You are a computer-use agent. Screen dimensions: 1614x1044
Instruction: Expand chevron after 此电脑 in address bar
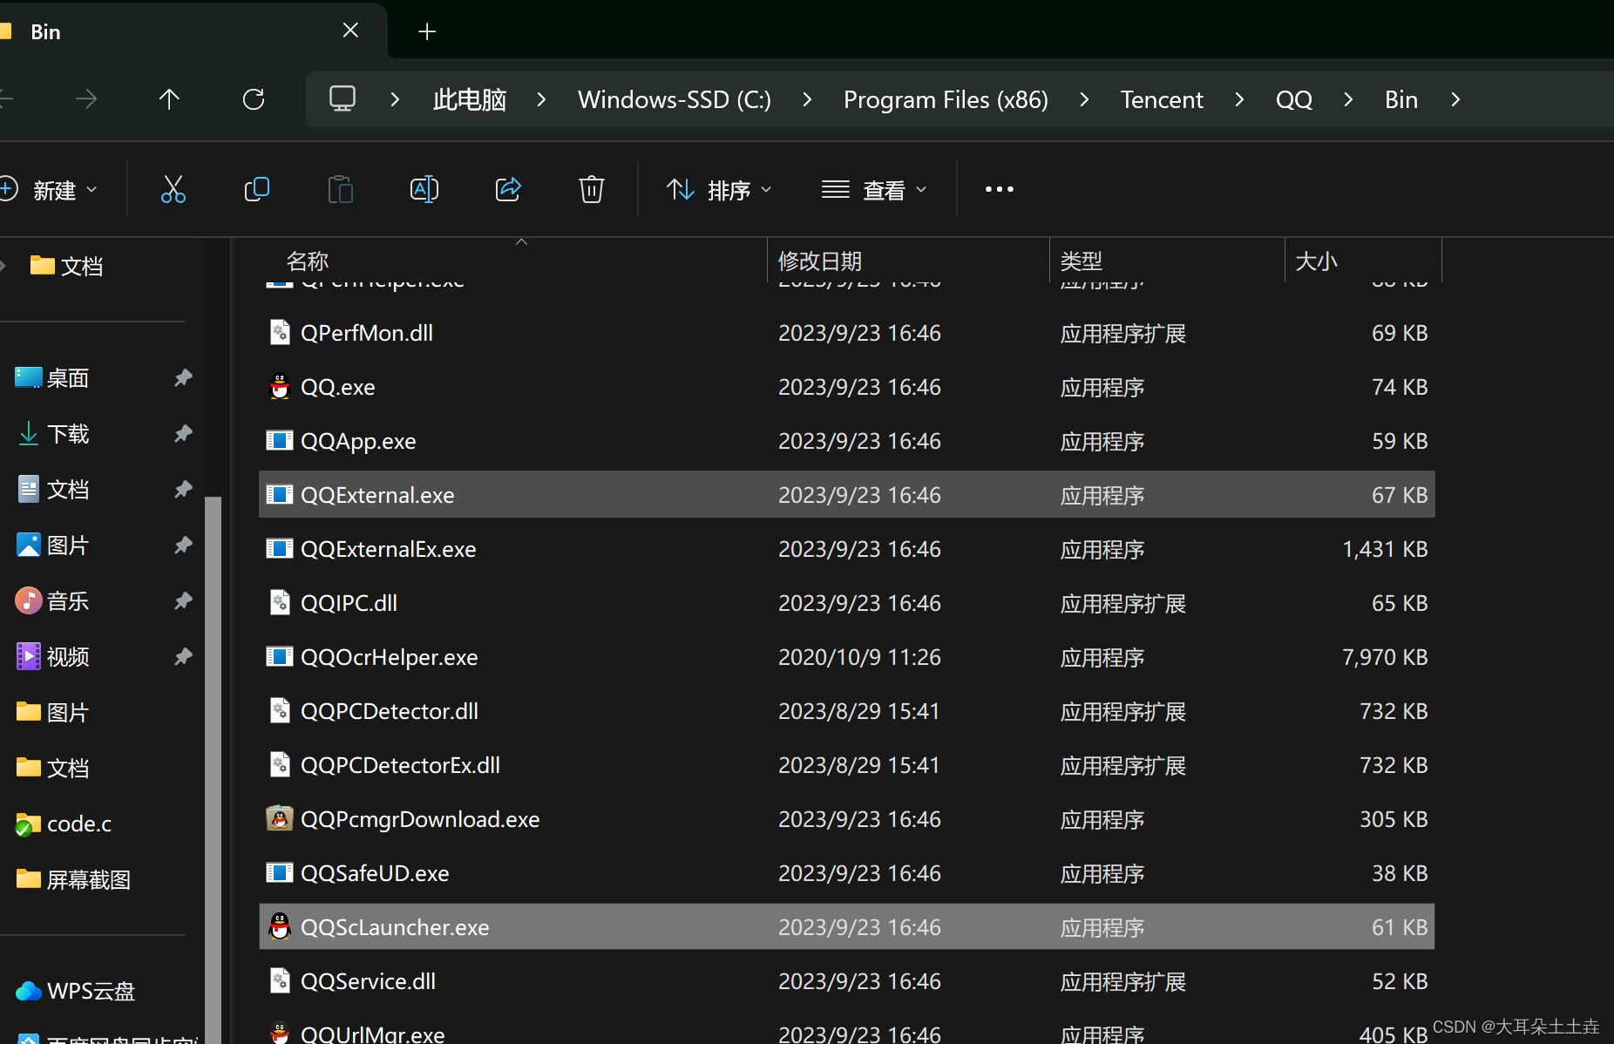(542, 99)
